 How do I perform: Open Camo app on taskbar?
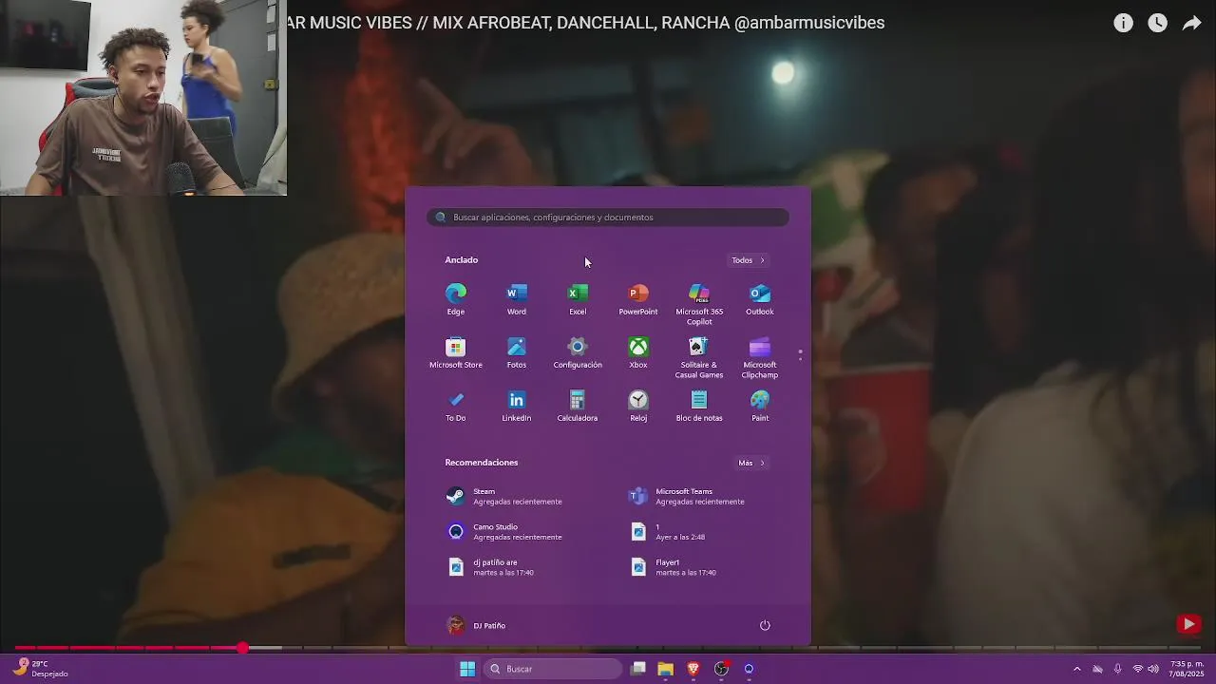[x=750, y=669]
